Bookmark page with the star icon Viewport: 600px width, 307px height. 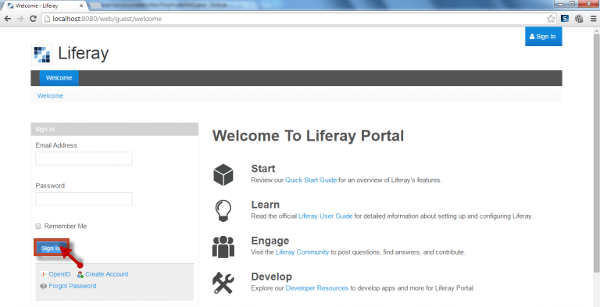(x=551, y=19)
